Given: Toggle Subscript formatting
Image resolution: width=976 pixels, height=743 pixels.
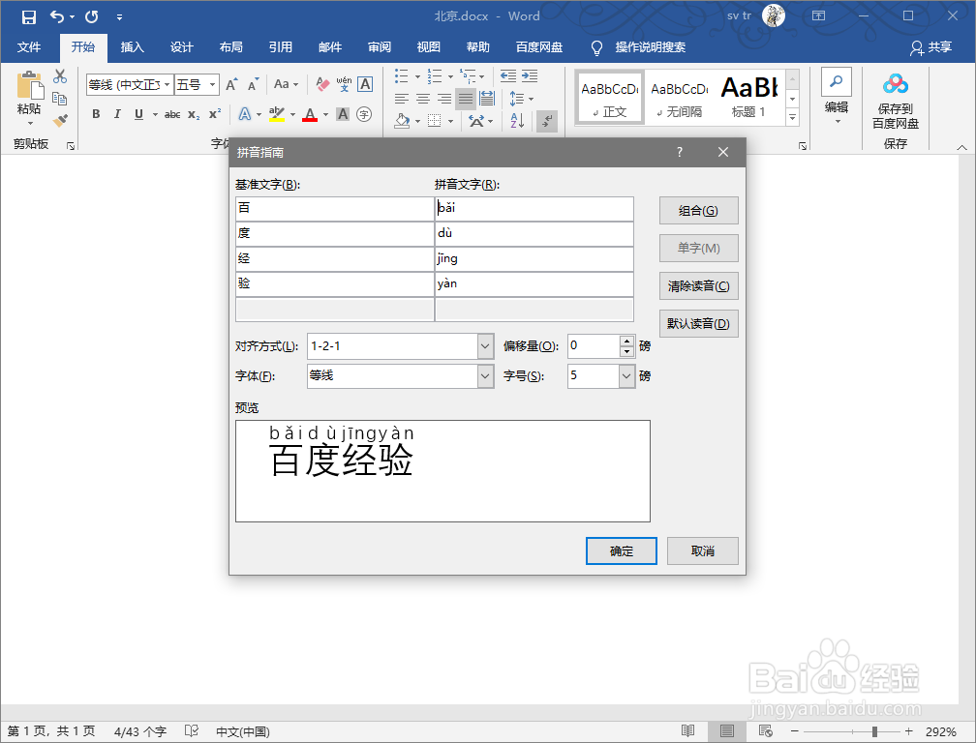Looking at the screenshot, I should coord(195,114).
